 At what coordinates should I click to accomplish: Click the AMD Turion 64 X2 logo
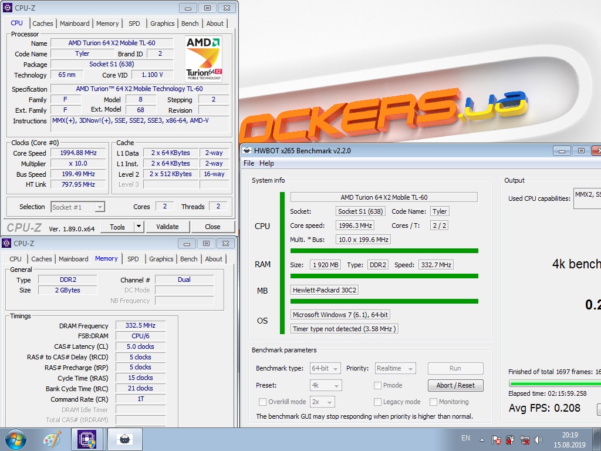click(204, 59)
